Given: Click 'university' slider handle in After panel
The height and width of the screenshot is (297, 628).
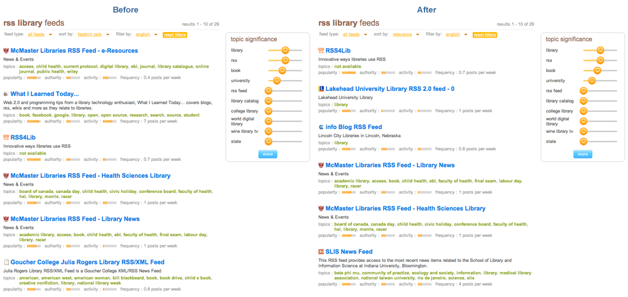Looking at the screenshot, I should pyautogui.click(x=592, y=81).
